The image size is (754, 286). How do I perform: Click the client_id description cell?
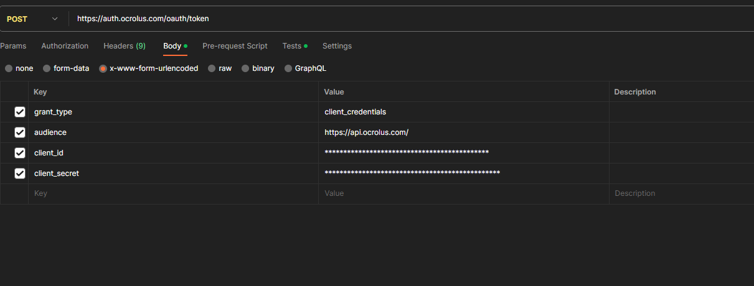click(681, 153)
